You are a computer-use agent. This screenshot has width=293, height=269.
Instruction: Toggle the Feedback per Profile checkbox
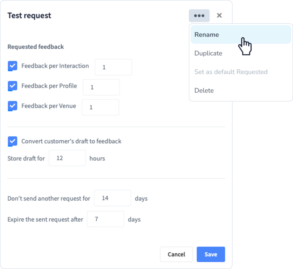coord(13,86)
